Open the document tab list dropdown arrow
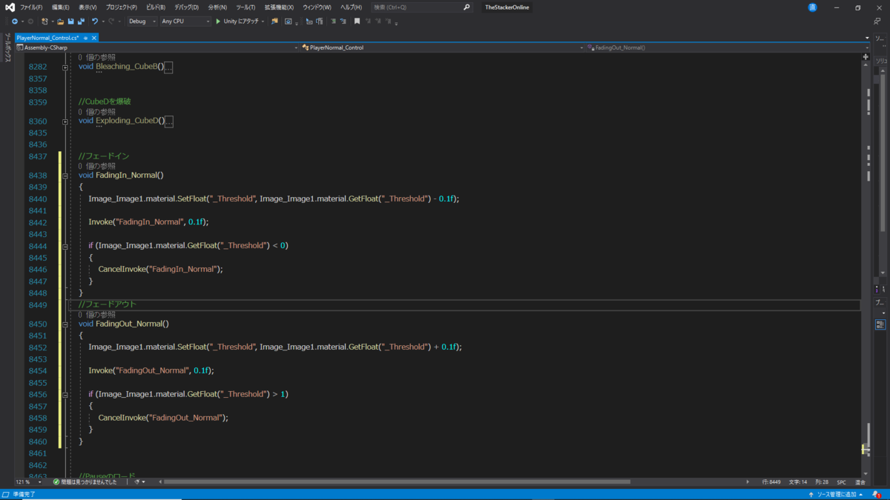This screenshot has width=890, height=500. click(x=867, y=38)
